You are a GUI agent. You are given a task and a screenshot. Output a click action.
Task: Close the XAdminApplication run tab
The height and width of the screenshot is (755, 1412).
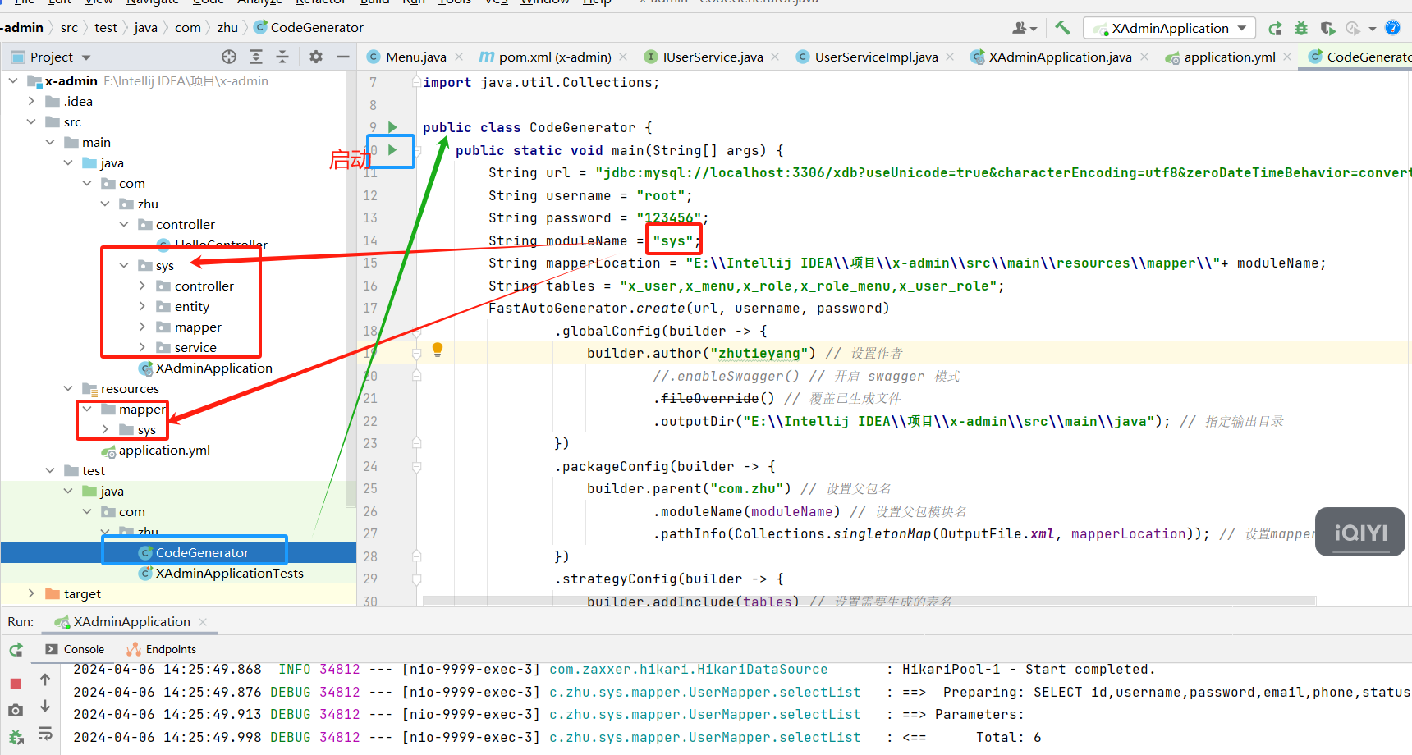click(203, 622)
